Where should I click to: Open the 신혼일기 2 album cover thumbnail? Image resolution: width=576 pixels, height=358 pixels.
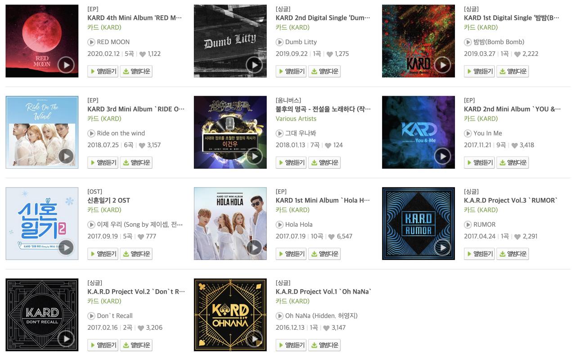tap(42, 224)
